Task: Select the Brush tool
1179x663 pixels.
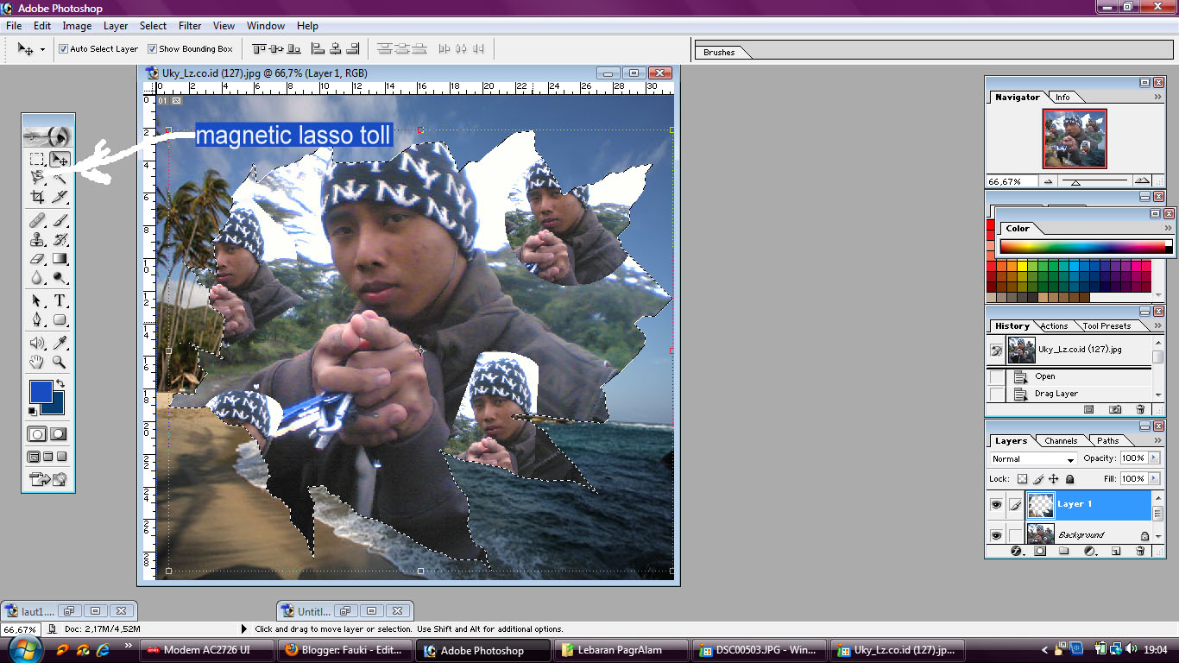Action: pyautogui.click(x=60, y=221)
